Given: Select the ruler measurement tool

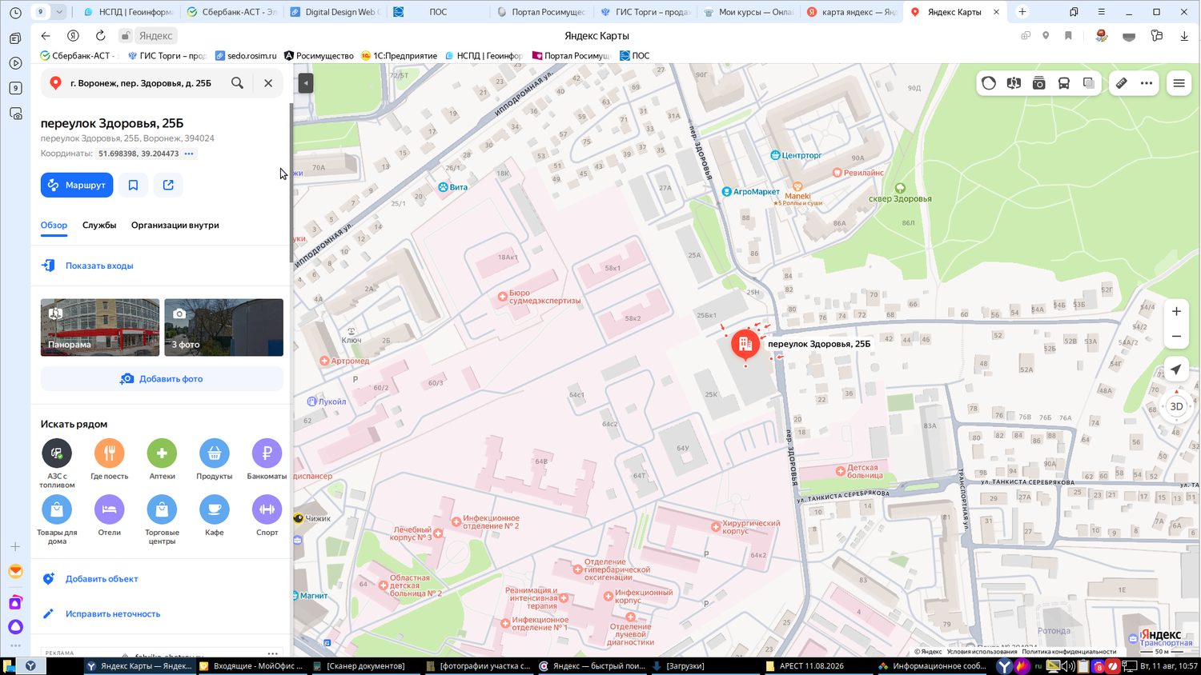Looking at the screenshot, I should tap(1122, 83).
